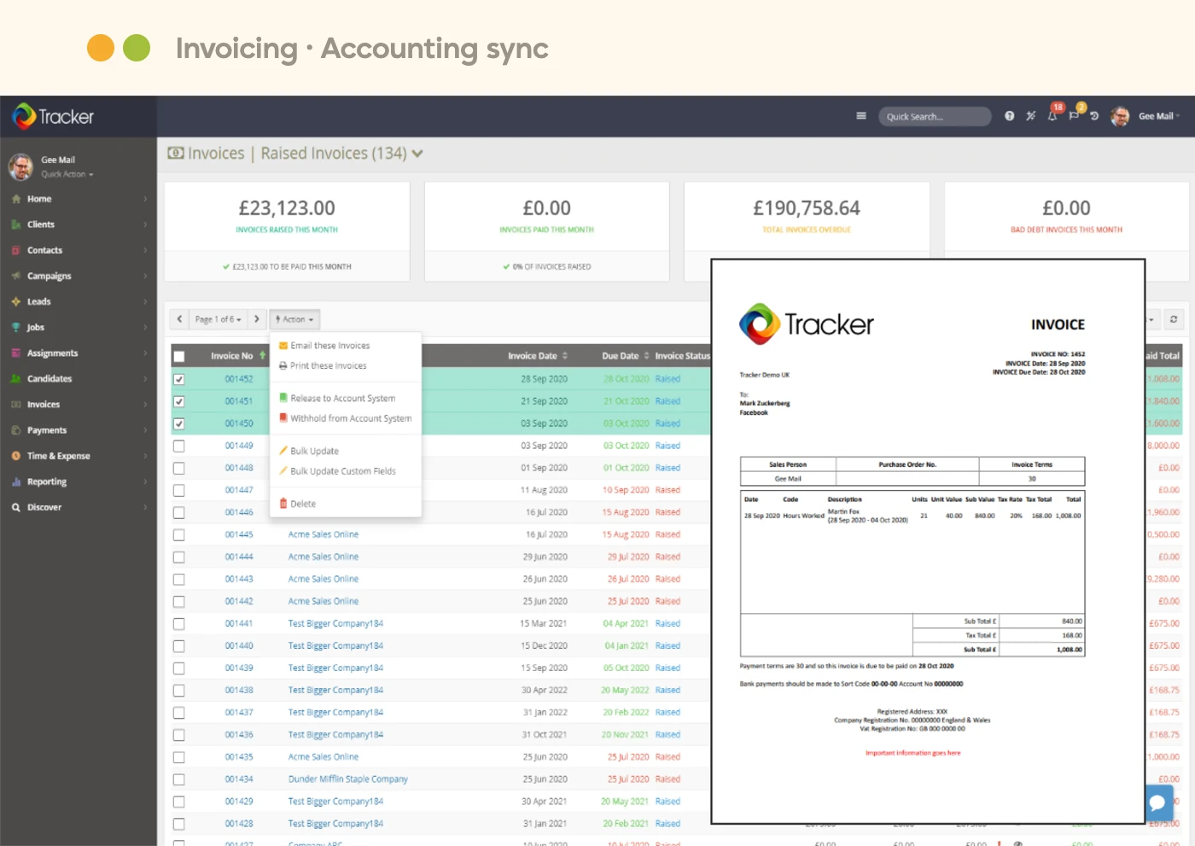The height and width of the screenshot is (846, 1195).
Task: Click Delete in the Action menu
Action: (x=303, y=504)
